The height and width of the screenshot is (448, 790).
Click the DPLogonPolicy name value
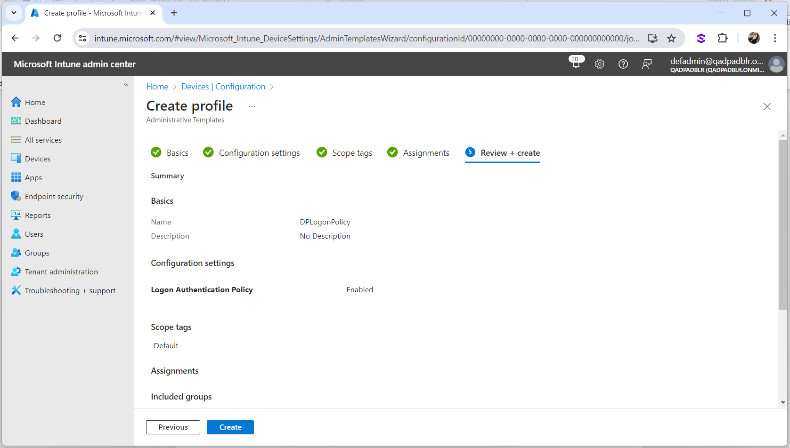(x=325, y=222)
